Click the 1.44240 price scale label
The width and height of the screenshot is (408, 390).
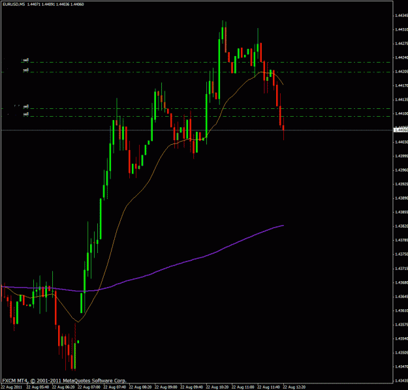pyautogui.click(x=401, y=58)
